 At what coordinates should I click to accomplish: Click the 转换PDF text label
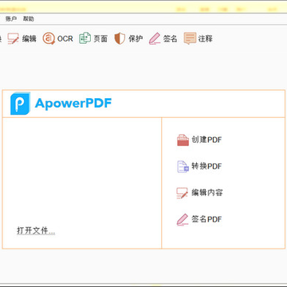coord(206,167)
